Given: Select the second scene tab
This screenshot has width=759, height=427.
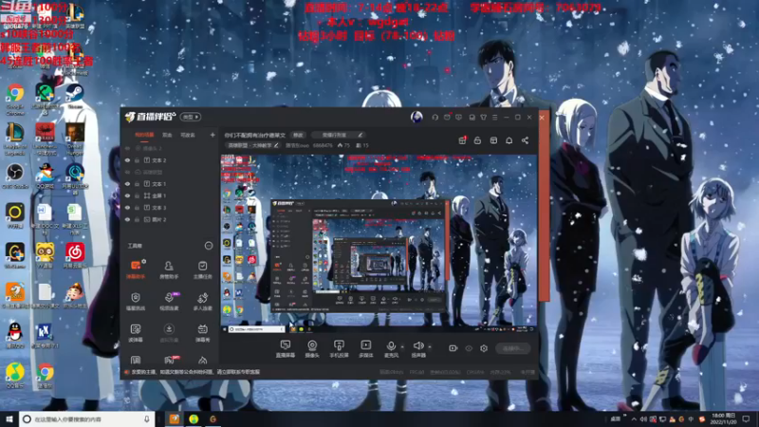Looking at the screenshot, I should point(168,135).
